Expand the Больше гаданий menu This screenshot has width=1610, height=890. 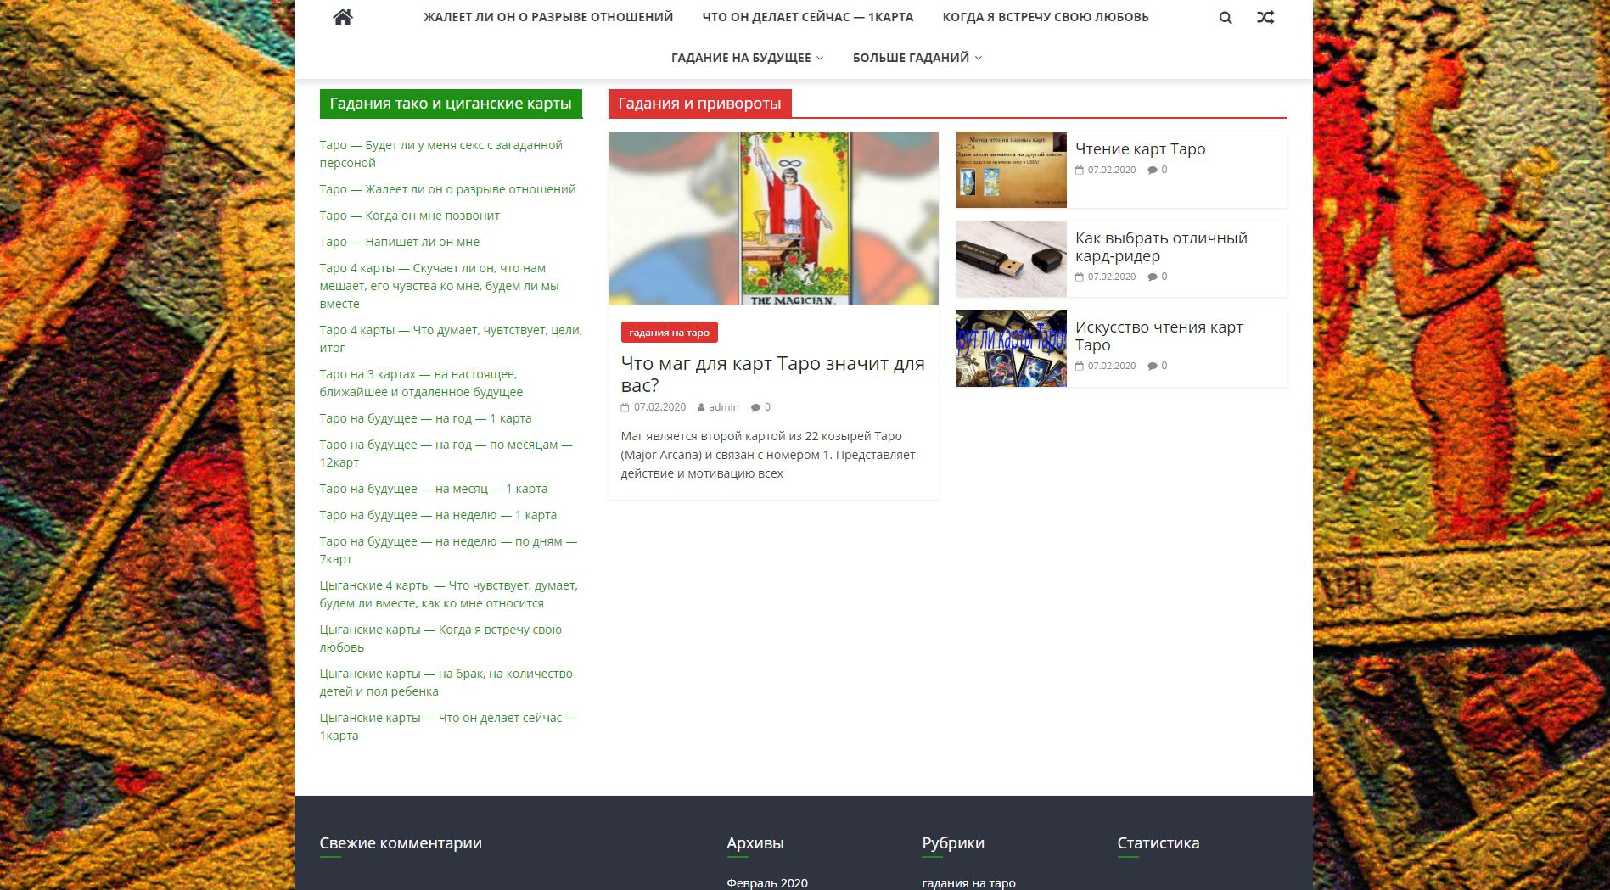(917, 58)
